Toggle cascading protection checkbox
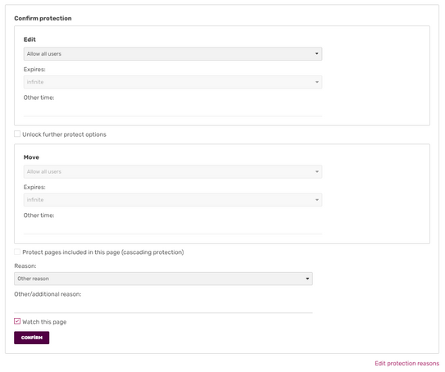 [17, 252]
